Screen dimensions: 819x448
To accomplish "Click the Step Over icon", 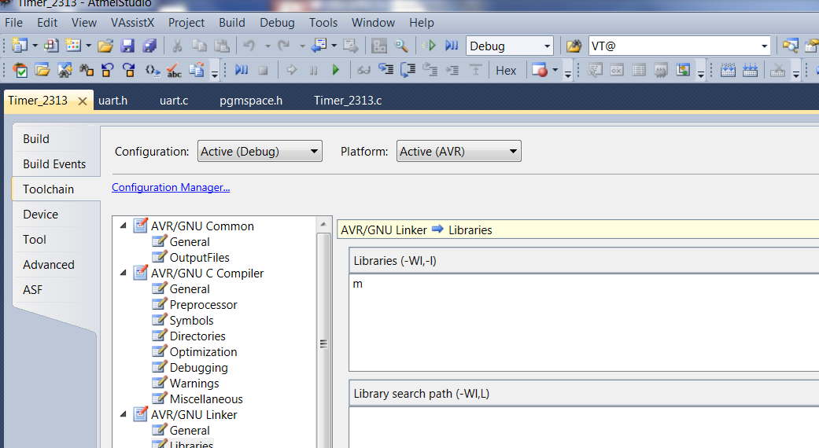I will pos(408,70).
